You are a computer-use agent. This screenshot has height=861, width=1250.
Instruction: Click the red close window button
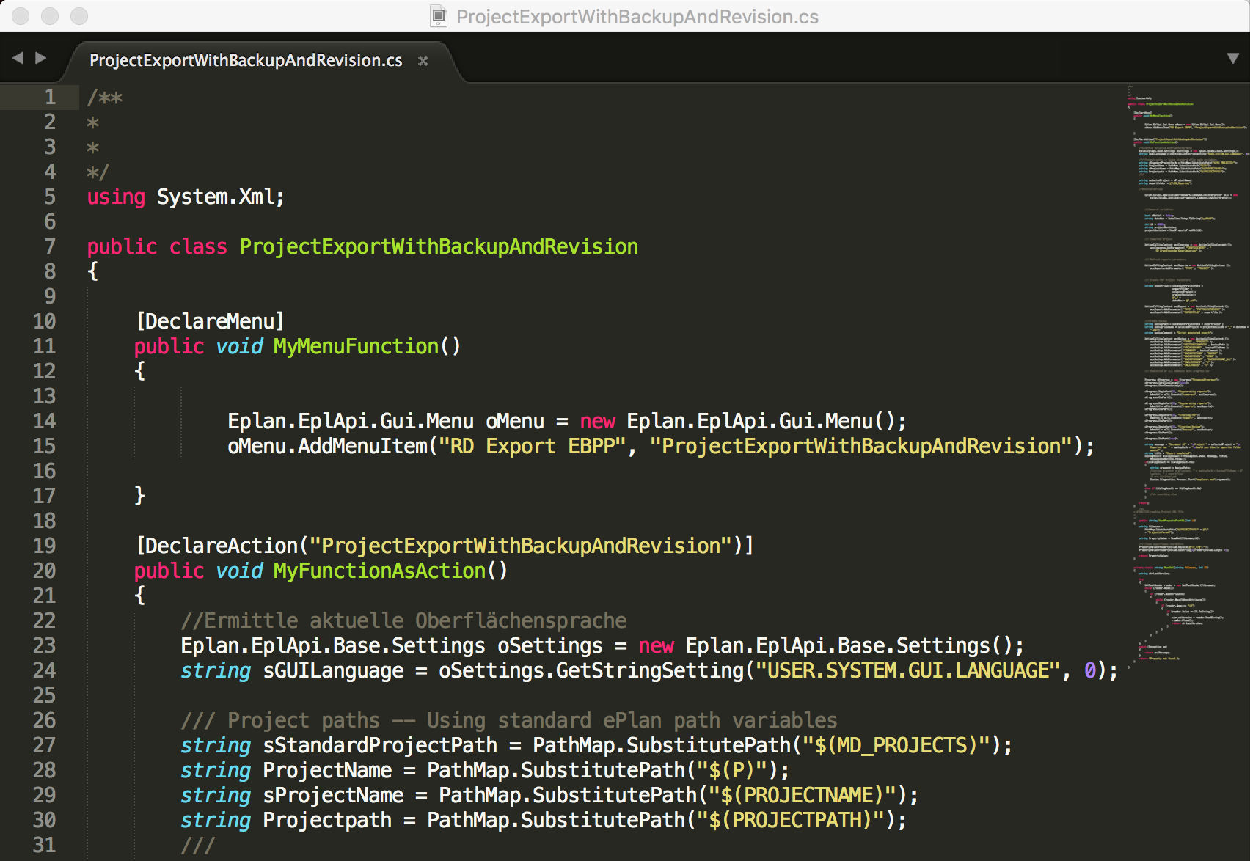click(21, 16)
